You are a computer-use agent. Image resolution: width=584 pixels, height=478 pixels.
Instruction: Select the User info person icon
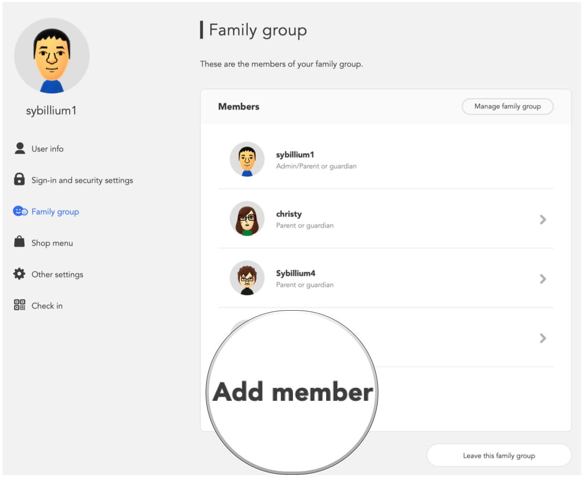(18, 148)
